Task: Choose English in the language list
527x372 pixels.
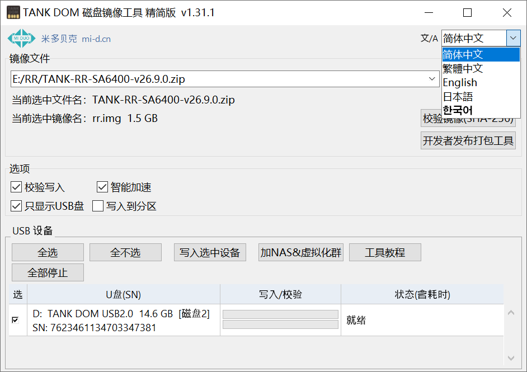Action: (x=481, y=83)
